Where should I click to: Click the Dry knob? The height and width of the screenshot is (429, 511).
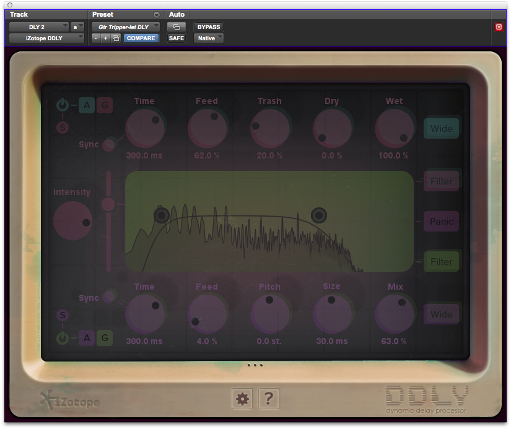pyautogui.click(x=332, y=128)
